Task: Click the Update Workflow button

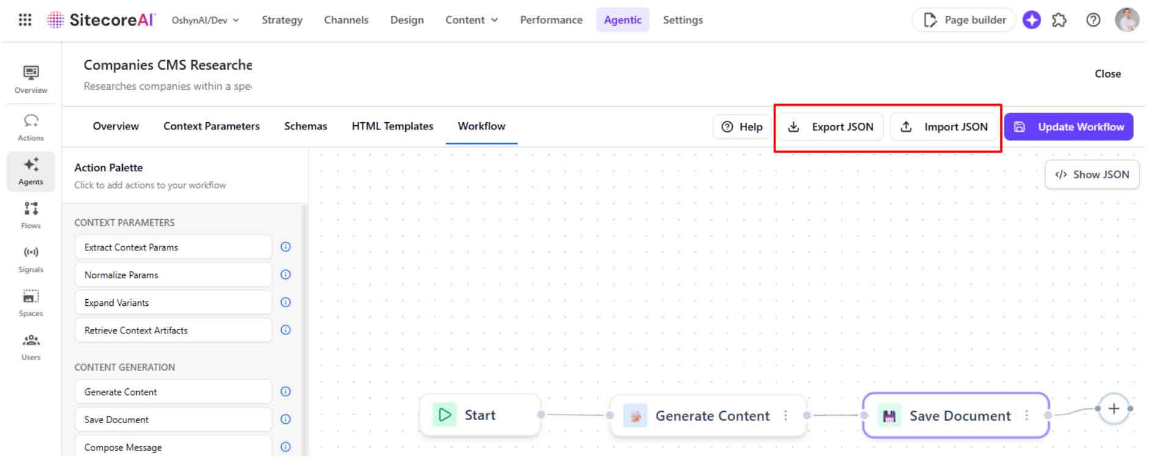Action: 1068,127
